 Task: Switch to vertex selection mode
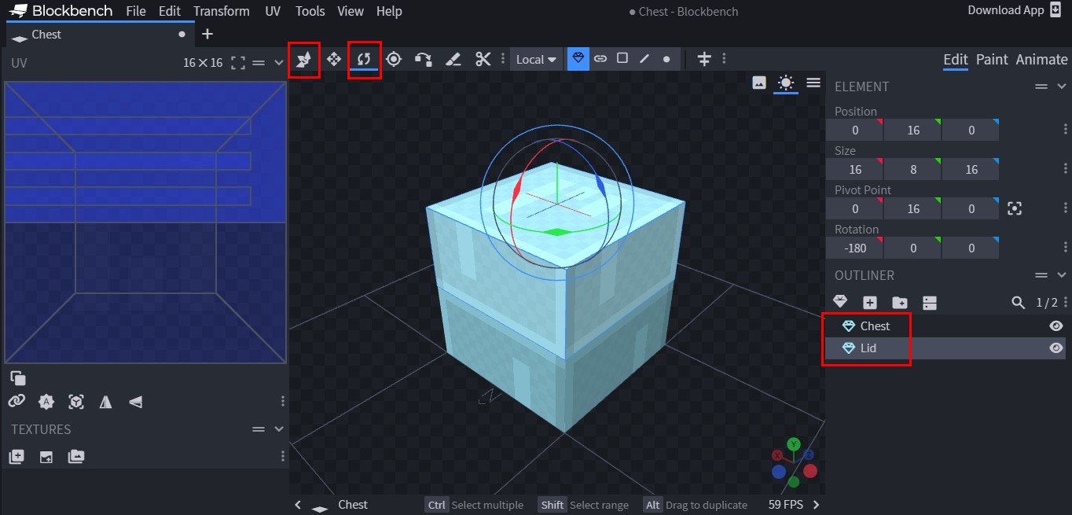666,58
